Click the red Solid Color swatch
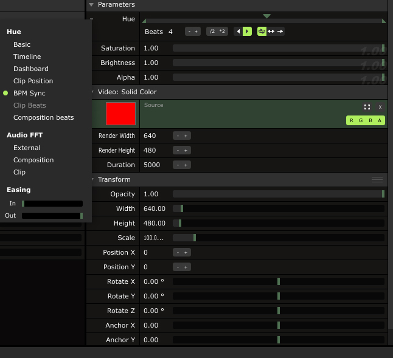Viewport: 393px width, 358px height. (x=120, y=114)
